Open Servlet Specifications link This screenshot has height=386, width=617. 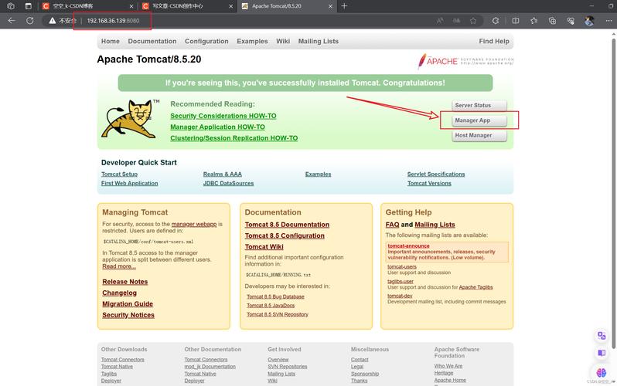(436, 174)
